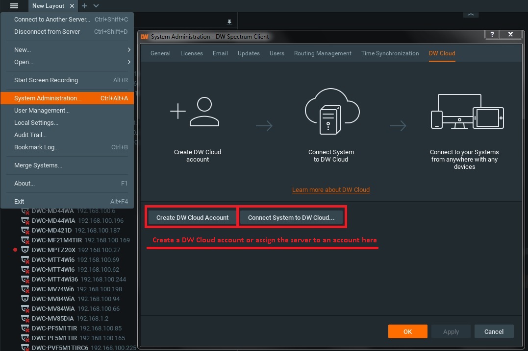Collapse the top panel with up chevron

471,15
